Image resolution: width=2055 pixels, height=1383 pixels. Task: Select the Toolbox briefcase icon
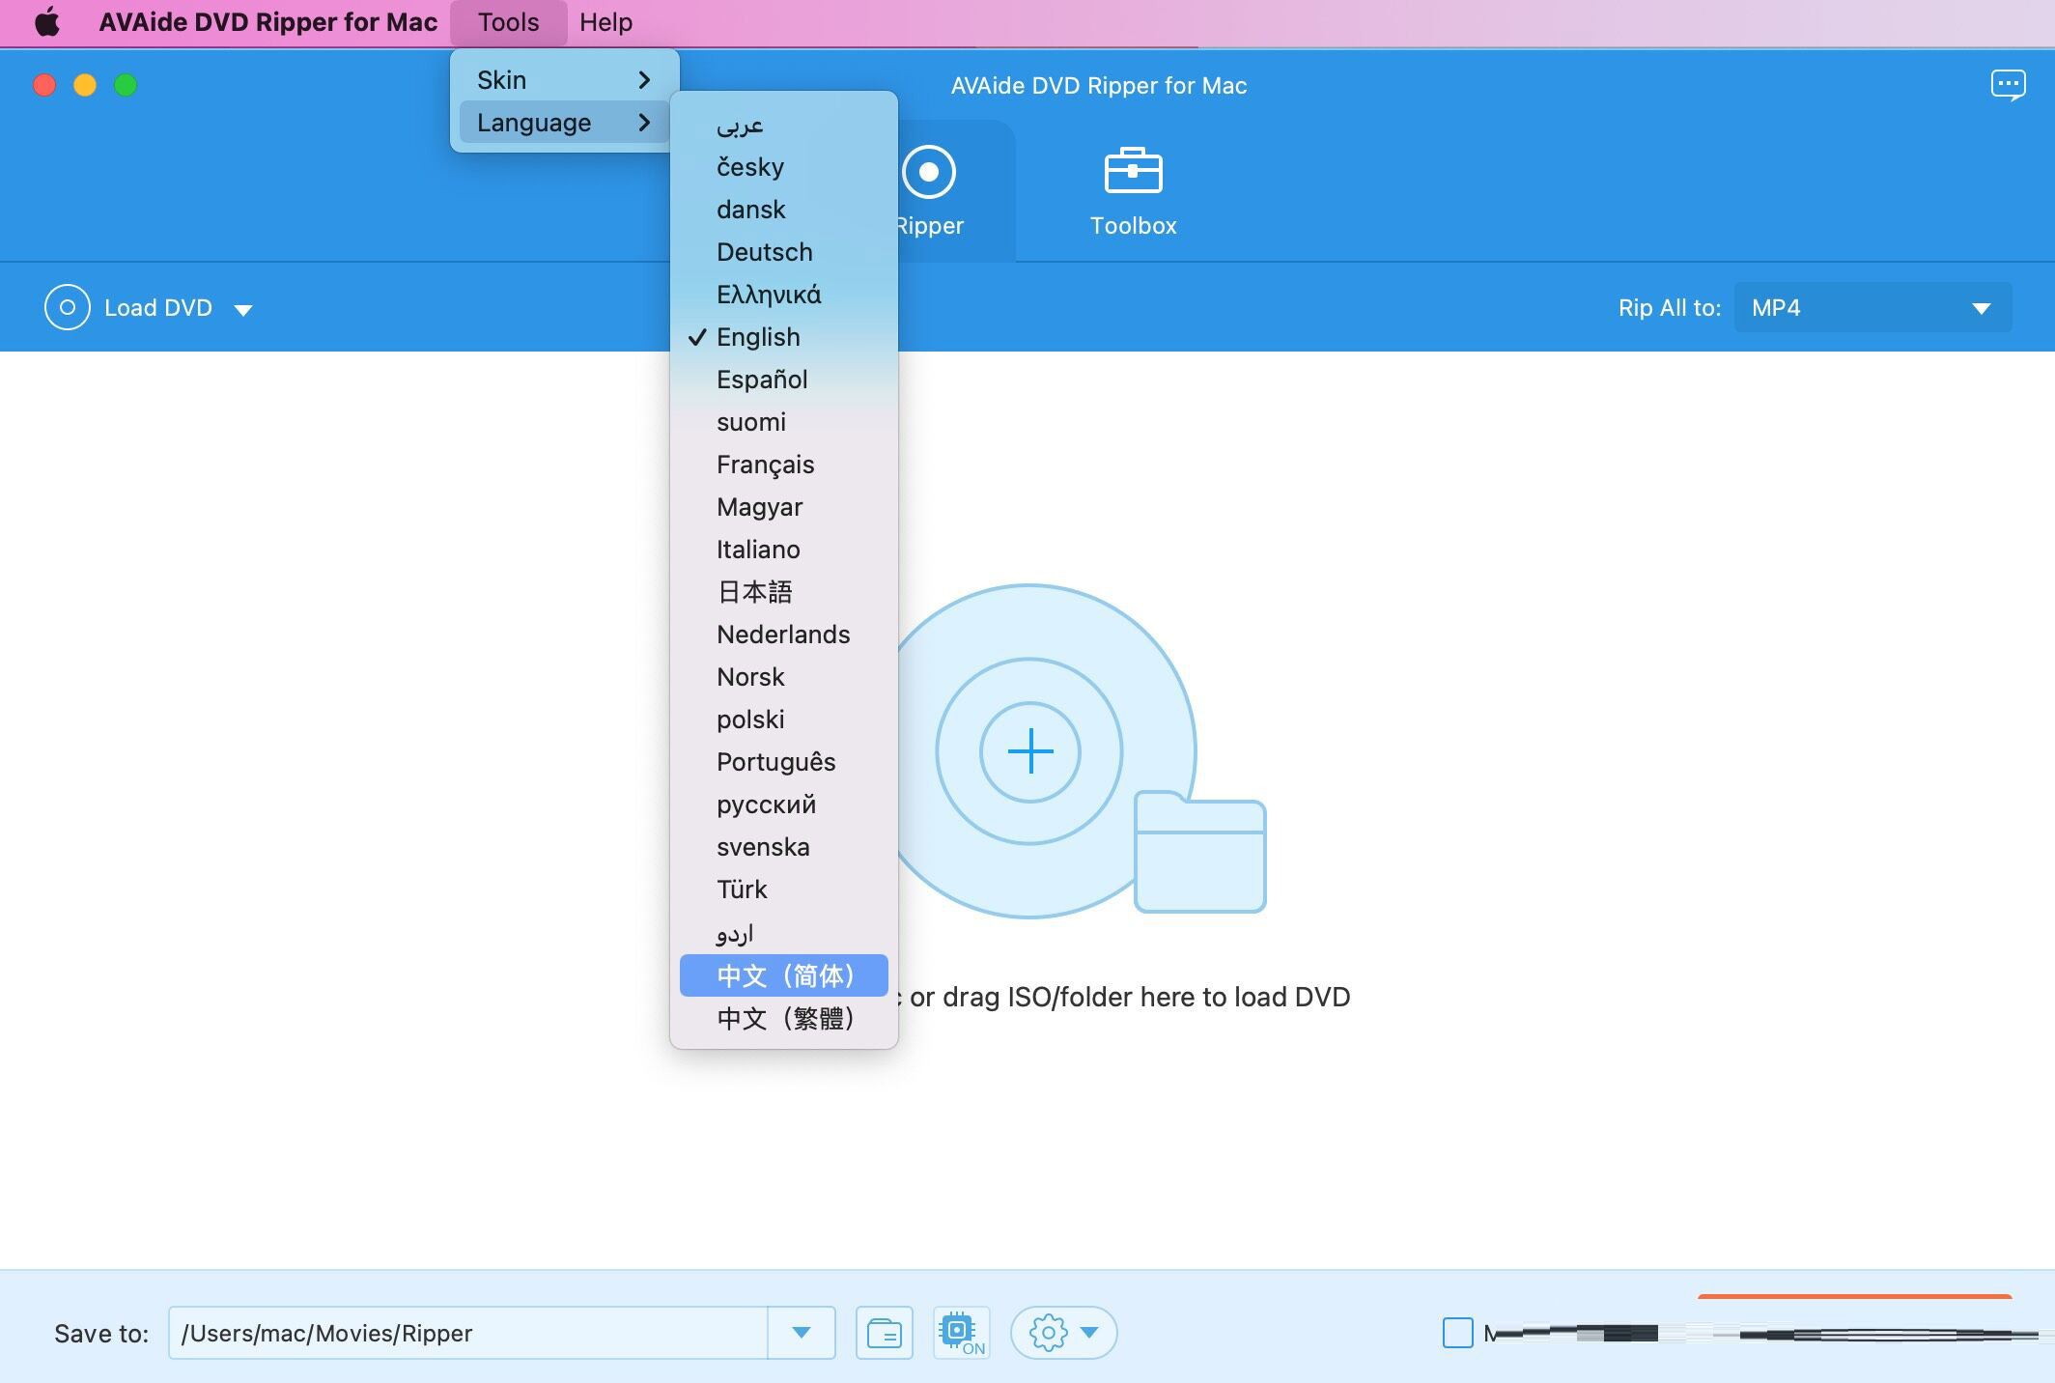click(x=1133, y=171)
